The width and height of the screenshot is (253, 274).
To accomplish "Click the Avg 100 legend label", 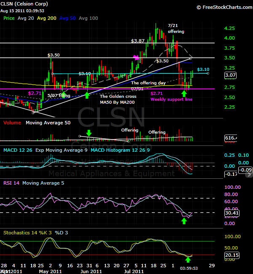I will tap(88, 18).
